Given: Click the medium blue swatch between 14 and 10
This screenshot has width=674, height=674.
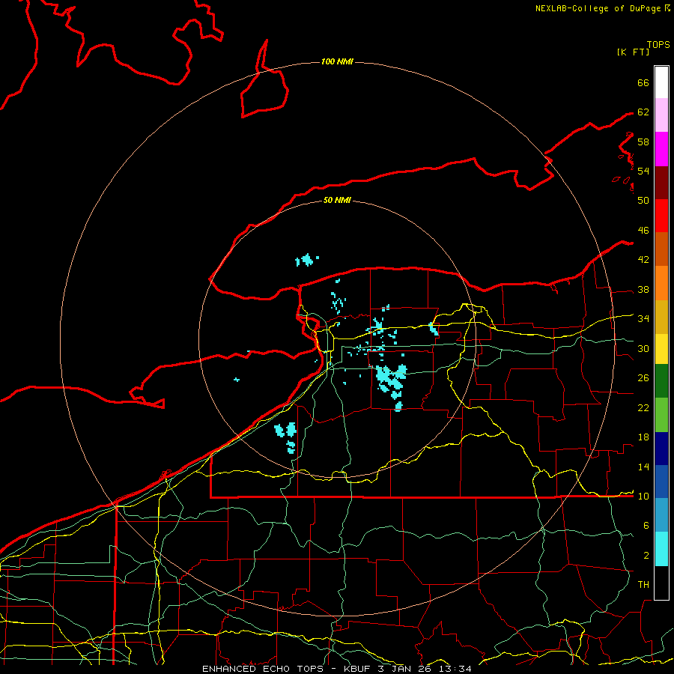Looking at the screenshot, I should [661, 482].
